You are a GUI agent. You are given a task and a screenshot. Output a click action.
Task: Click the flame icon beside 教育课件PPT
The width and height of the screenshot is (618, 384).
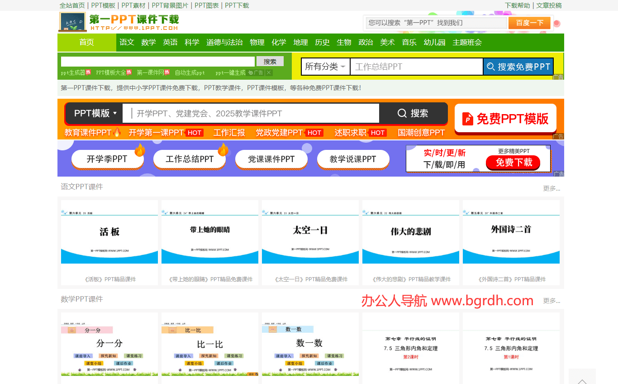pos(117,132)
